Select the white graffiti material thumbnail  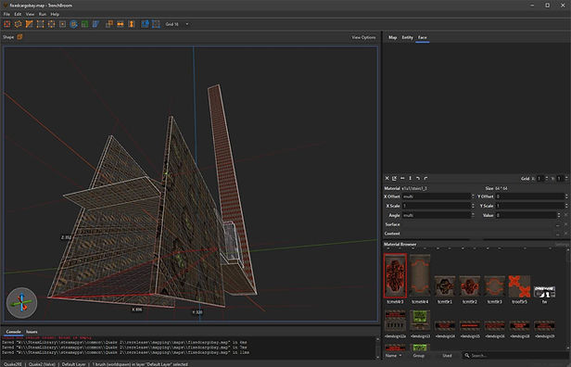point(544,292)
